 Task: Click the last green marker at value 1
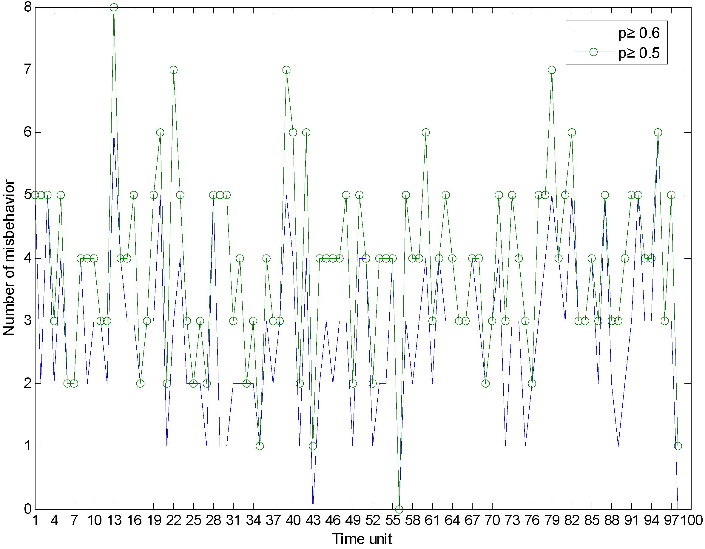678,446
